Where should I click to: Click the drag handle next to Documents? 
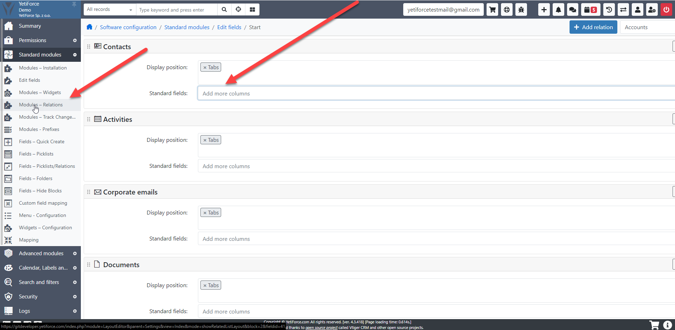89,265
